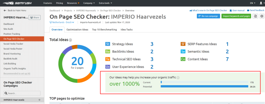Screen dimensions: 265x104
Task: Open Link Building in the sidebar
Action: click(10, 64)
